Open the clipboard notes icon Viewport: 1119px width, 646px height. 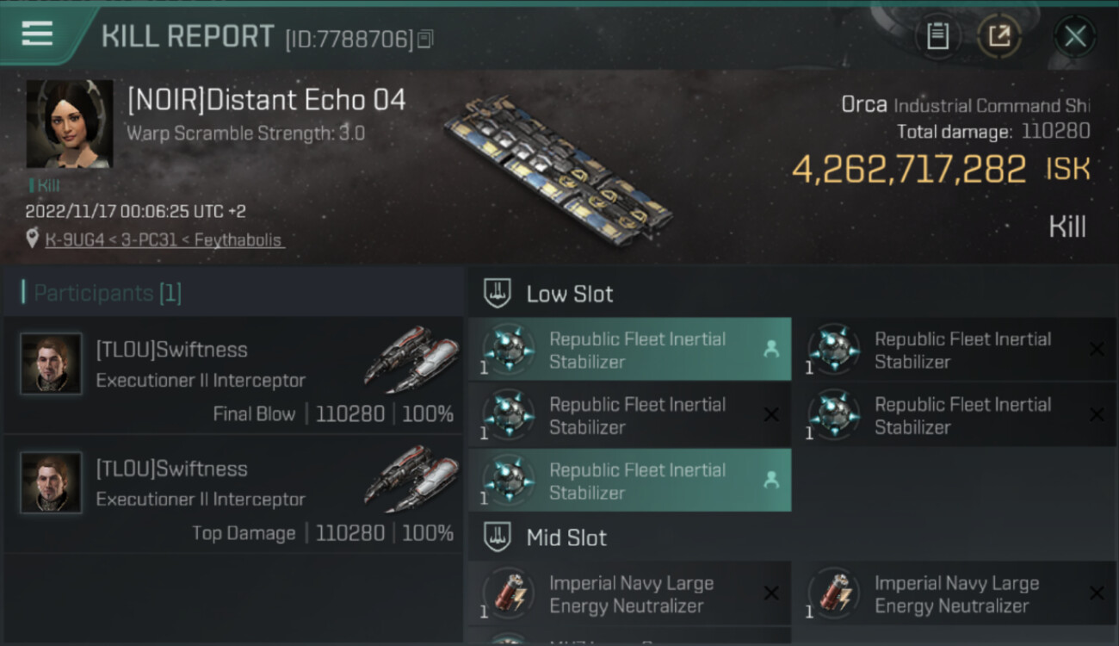[937, 36]
